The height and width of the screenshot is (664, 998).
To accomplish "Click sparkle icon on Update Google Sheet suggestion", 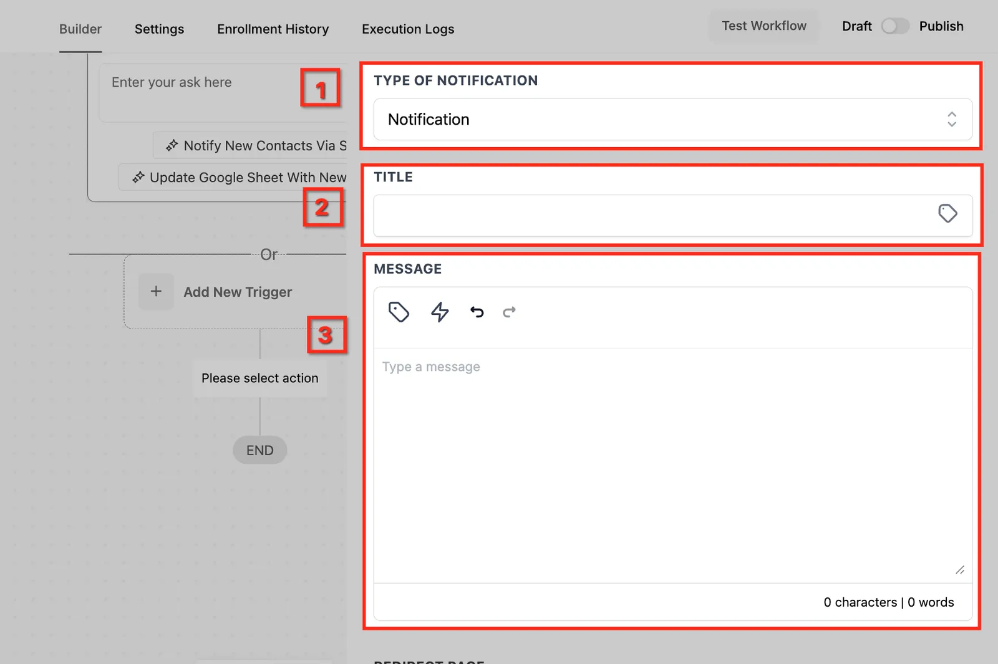I will 138,177.
